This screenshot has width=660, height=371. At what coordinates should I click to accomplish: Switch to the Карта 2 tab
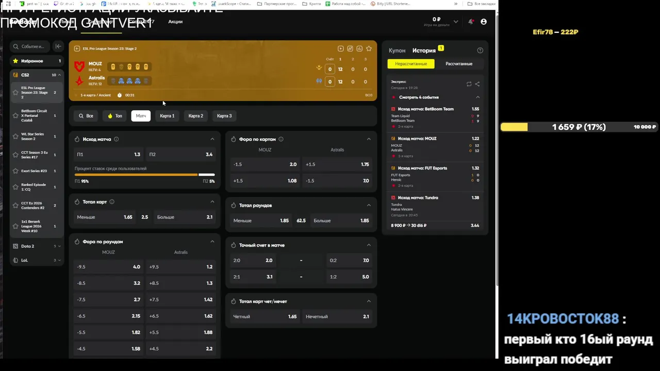click(196, 116)
